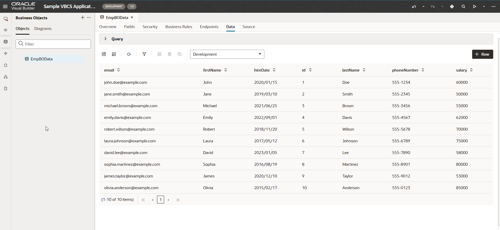
Task: Select the Olivia firstName cell
Action: [x=208, y=188]
